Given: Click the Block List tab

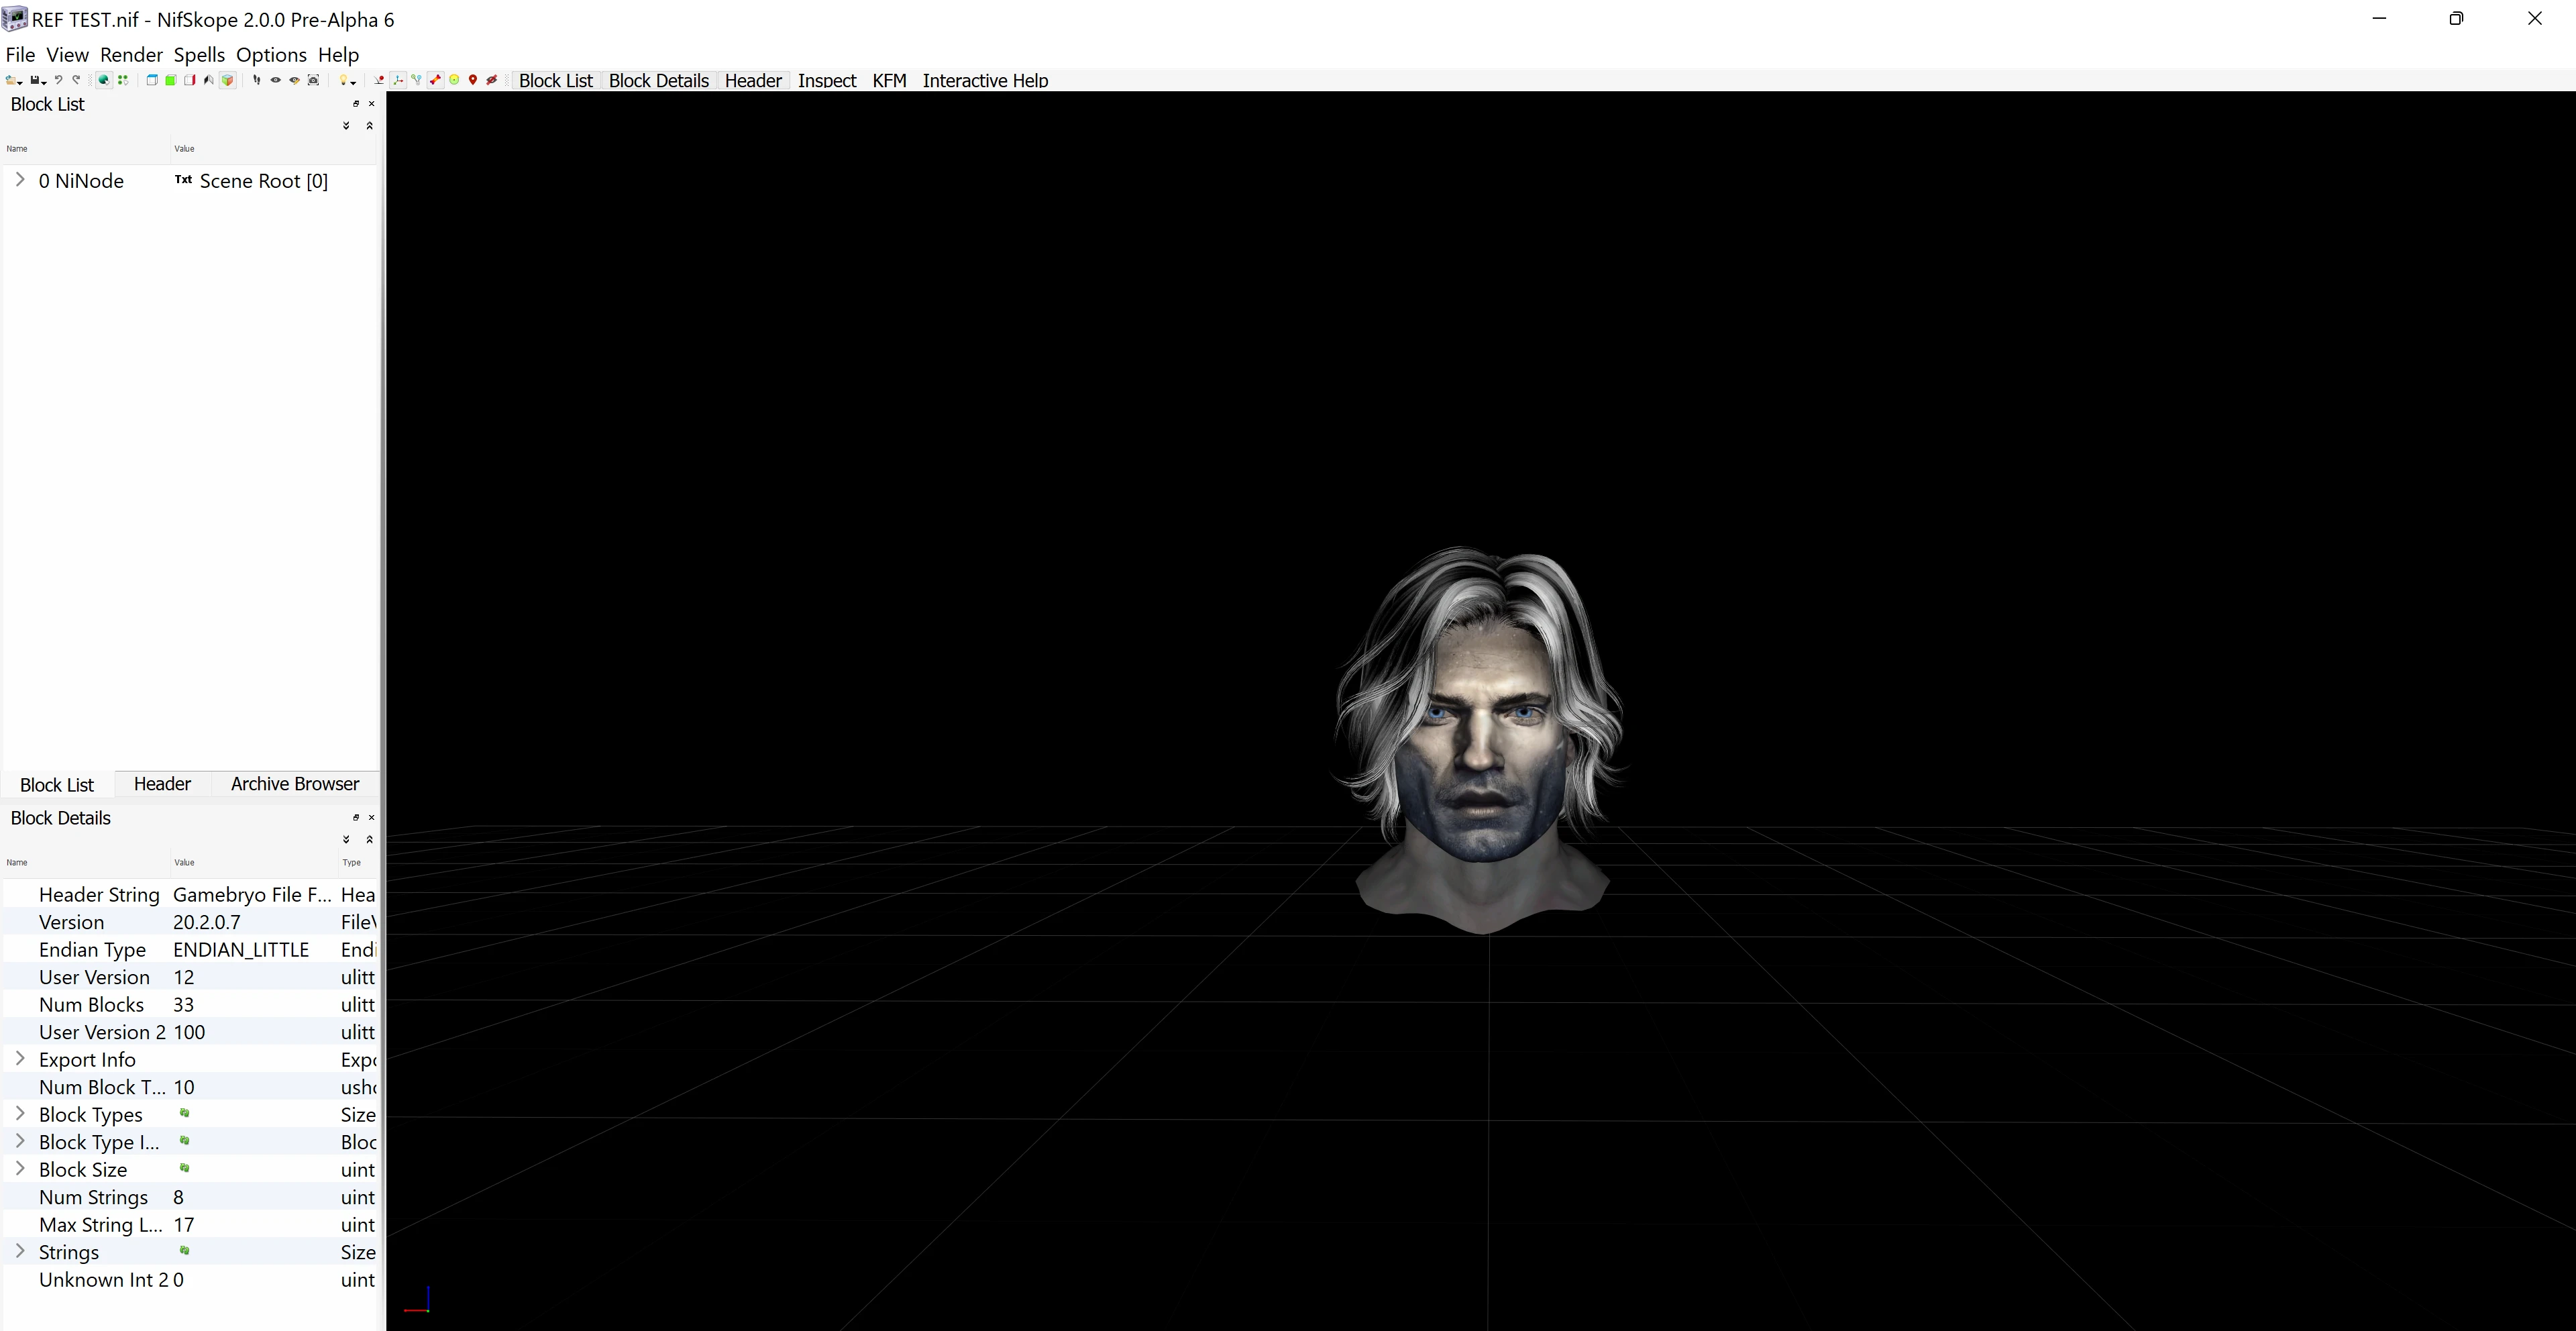Looking at the screenshot, I should (x=58, y=783).
